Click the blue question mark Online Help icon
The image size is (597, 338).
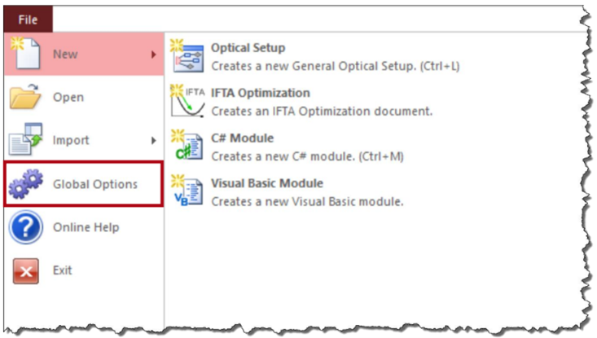(26, 227)
